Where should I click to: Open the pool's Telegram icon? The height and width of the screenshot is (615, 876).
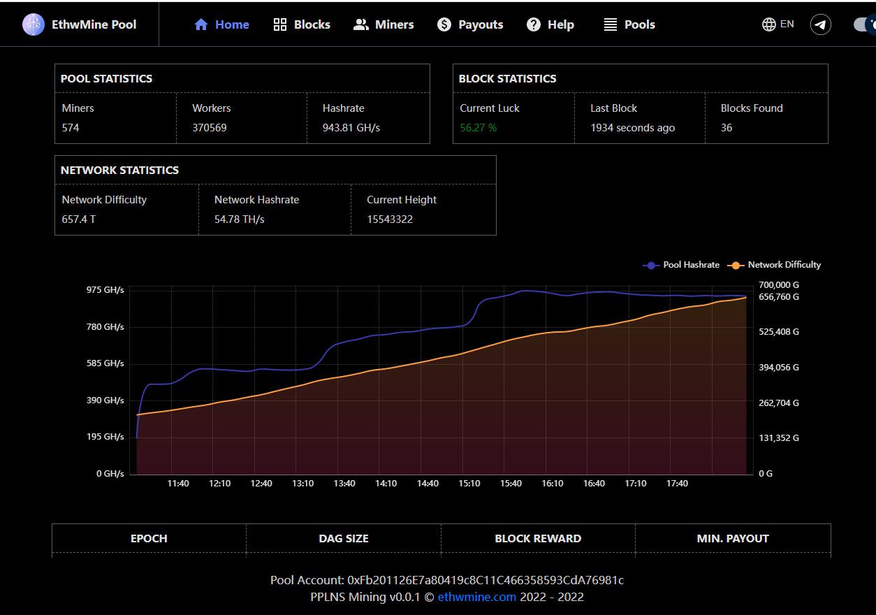click(820, 23)
